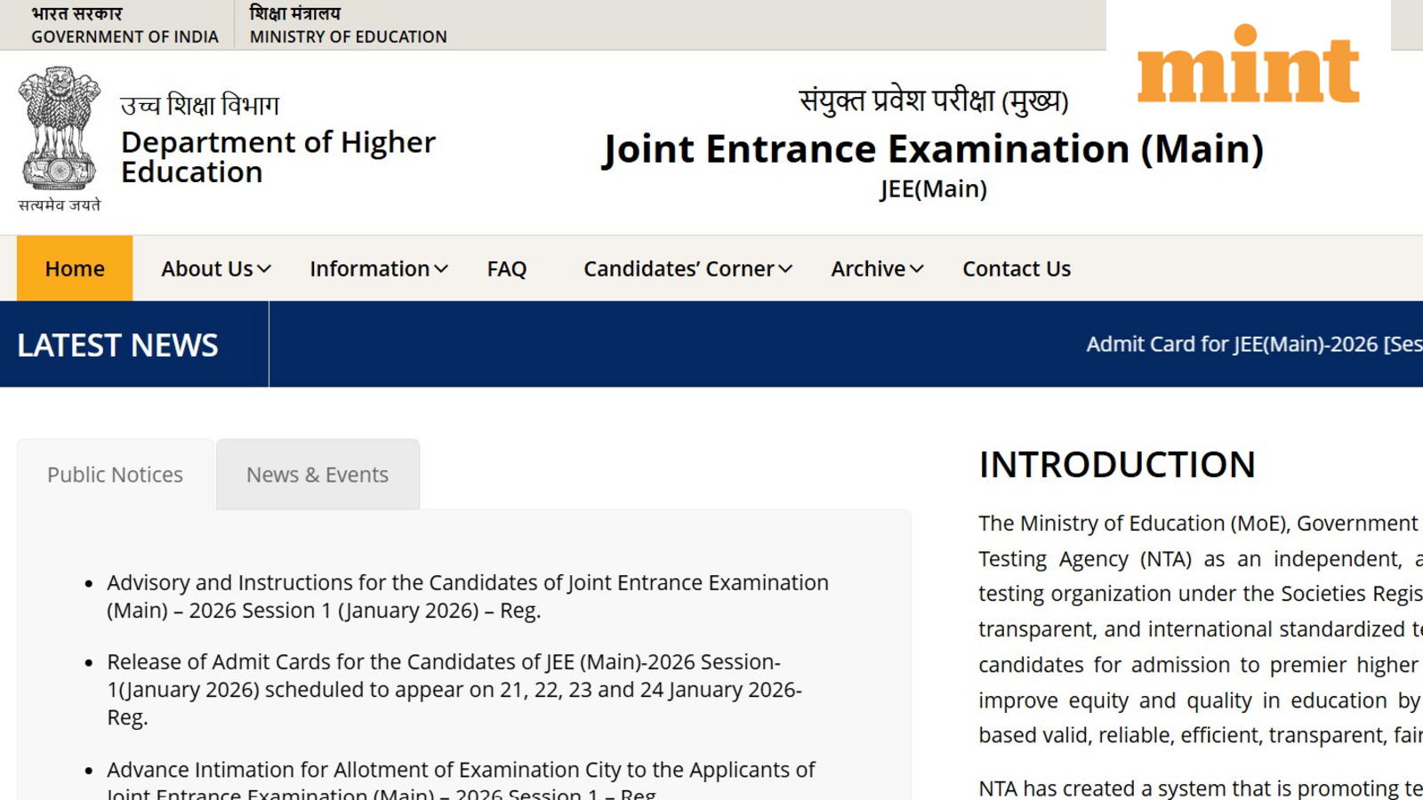Click the Mint publication logo
1423x800 pixels.
1245,71
